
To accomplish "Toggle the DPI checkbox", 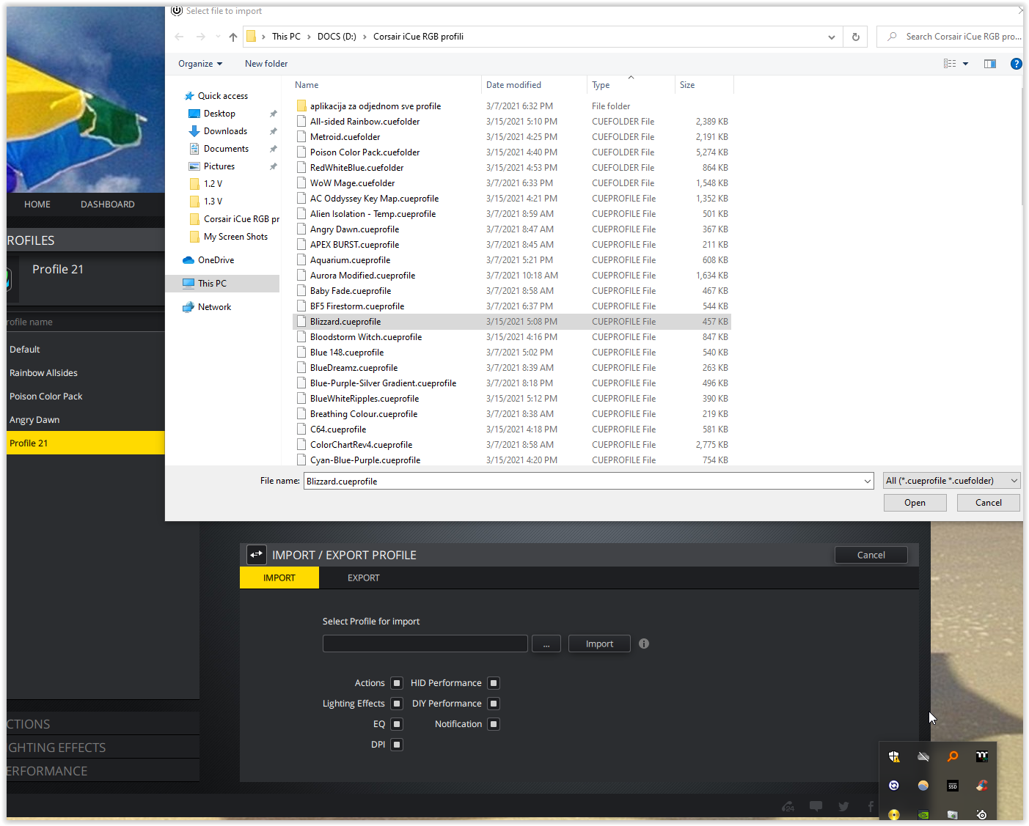I will (x=397, y=745).
